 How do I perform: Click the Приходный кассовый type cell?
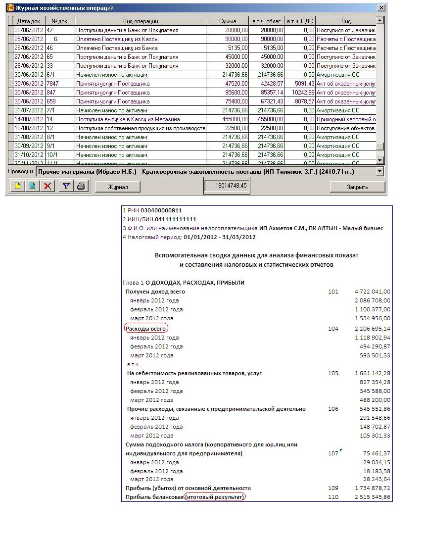click(x=346, y=119)
